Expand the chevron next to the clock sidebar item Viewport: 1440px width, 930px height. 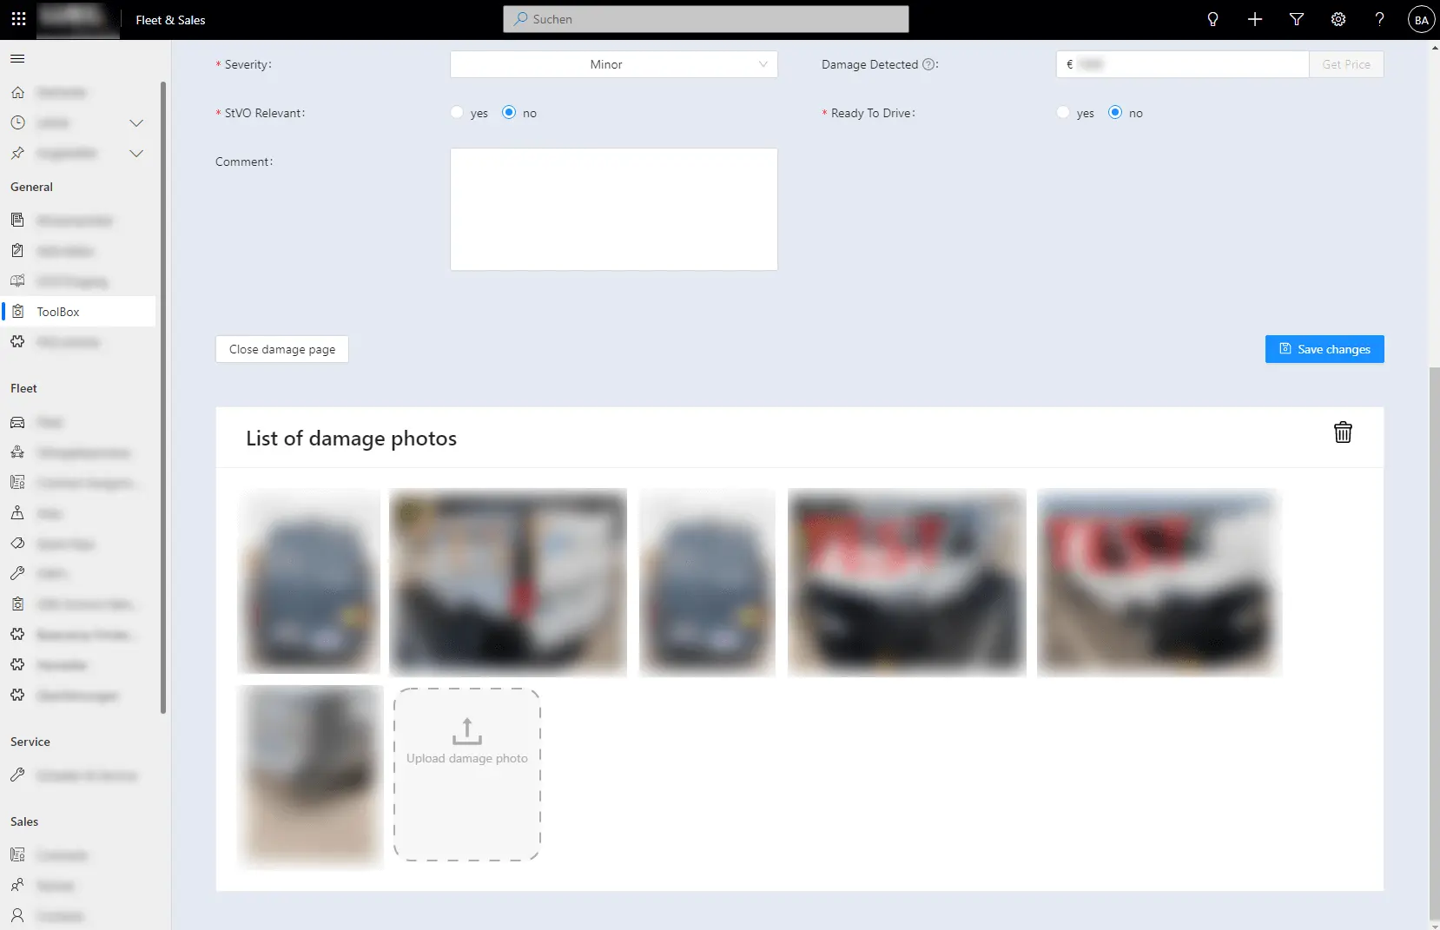point(136,122)
